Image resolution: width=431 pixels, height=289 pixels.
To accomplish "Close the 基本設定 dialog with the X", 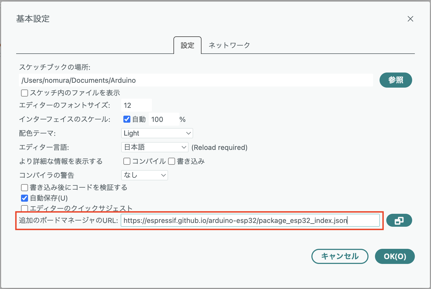I will (410, 19).
